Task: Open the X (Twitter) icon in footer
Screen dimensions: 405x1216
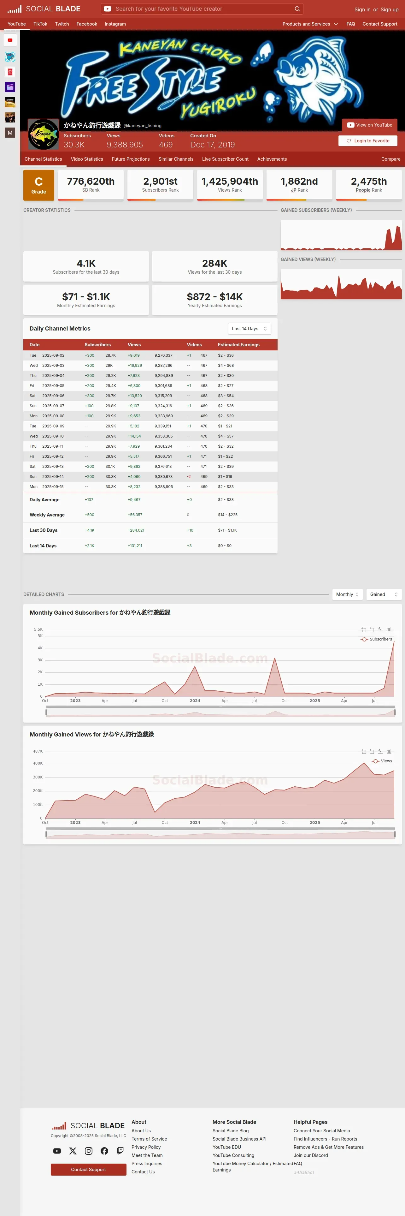Action: 73,1151
